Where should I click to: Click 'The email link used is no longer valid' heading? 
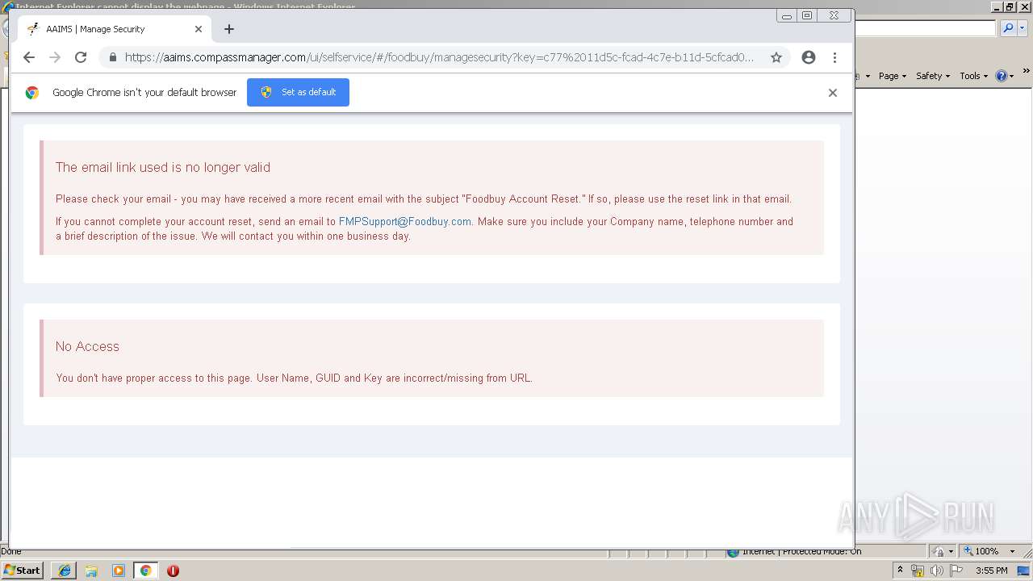click(x=163, y=168)
